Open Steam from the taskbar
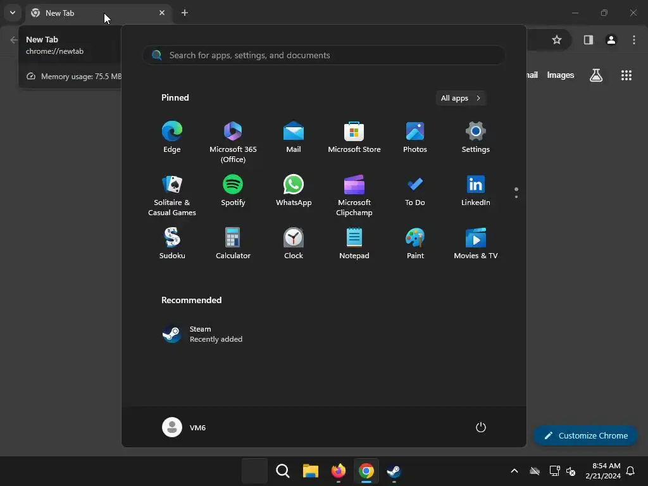The width and height of the screenshot is (648, 486). pos(394,471)
